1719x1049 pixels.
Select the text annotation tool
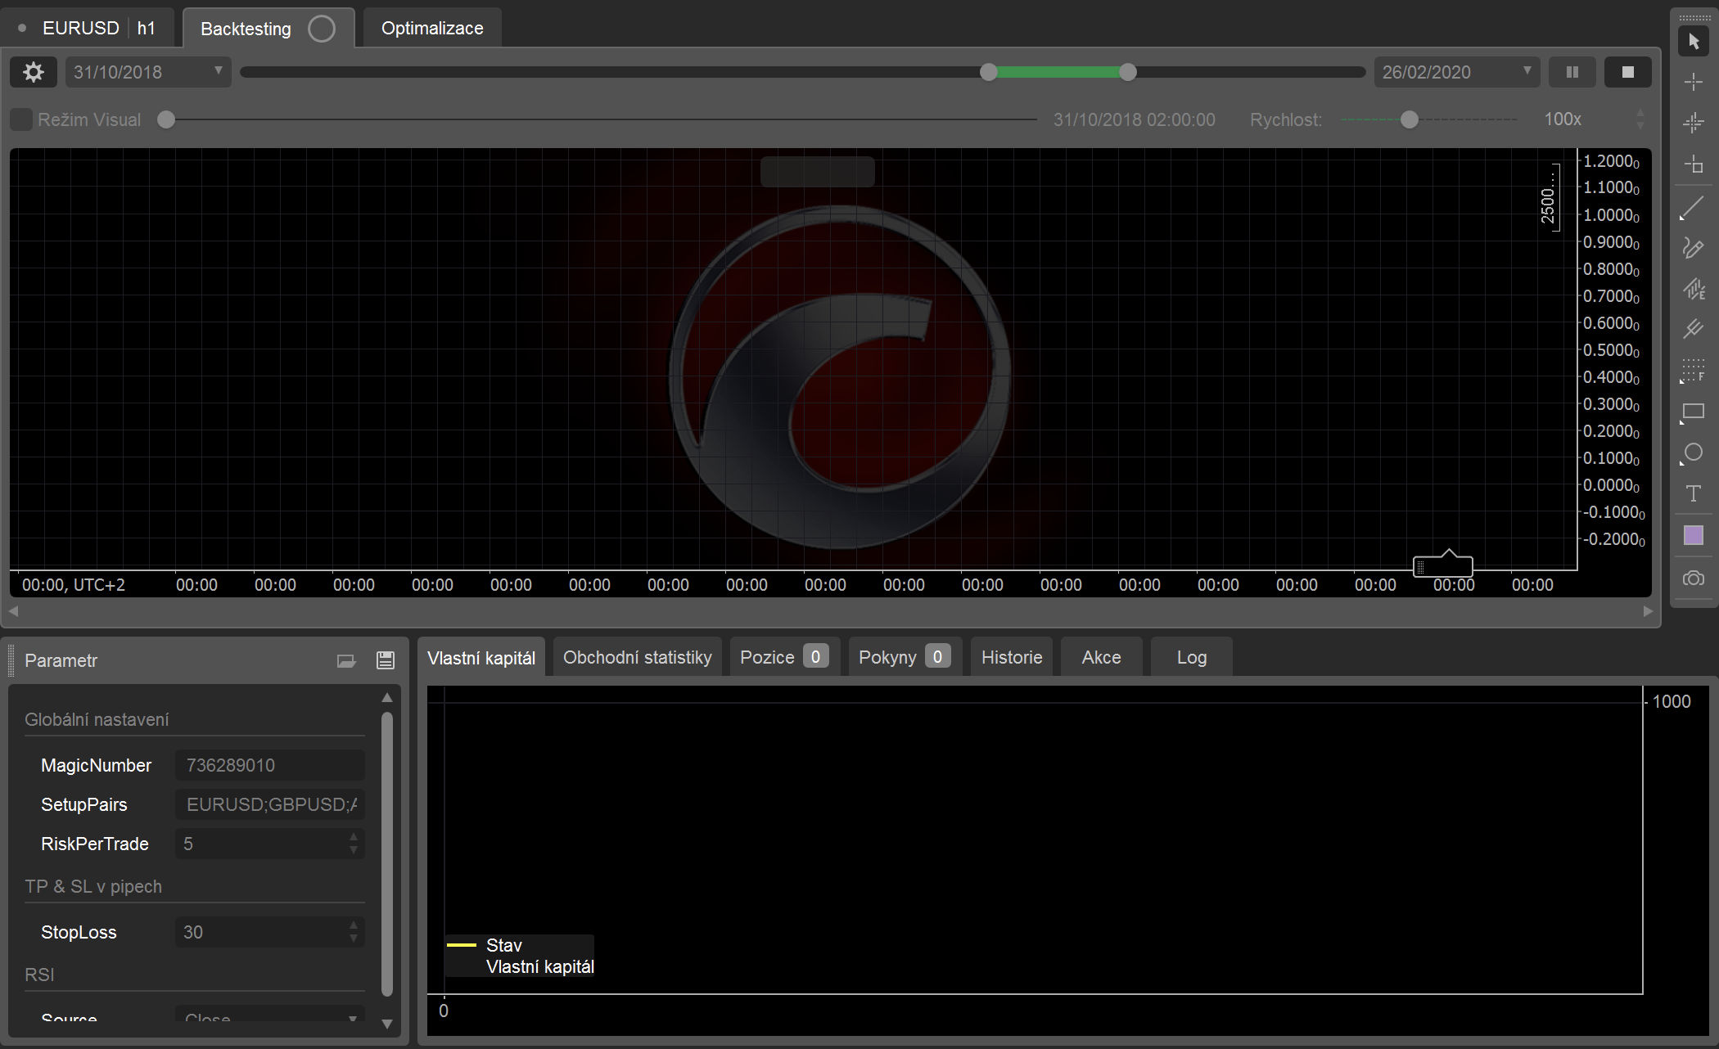pyautogui.click(x=1693, y=493)
